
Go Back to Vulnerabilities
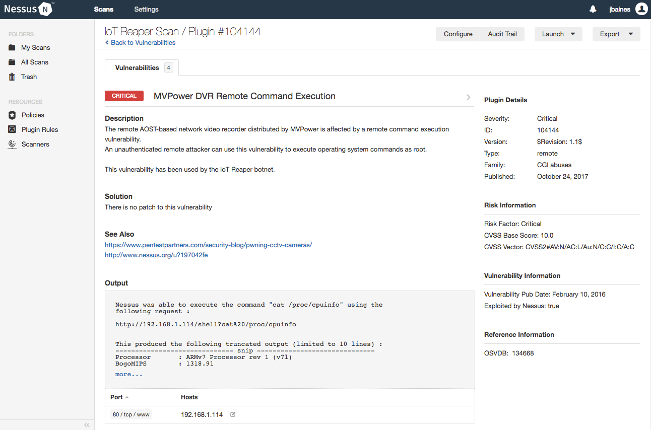(140, 42)
